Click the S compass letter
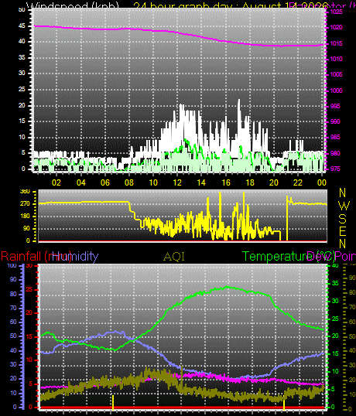Viewport: 356px width, 416px height. [x=343, y=219]
